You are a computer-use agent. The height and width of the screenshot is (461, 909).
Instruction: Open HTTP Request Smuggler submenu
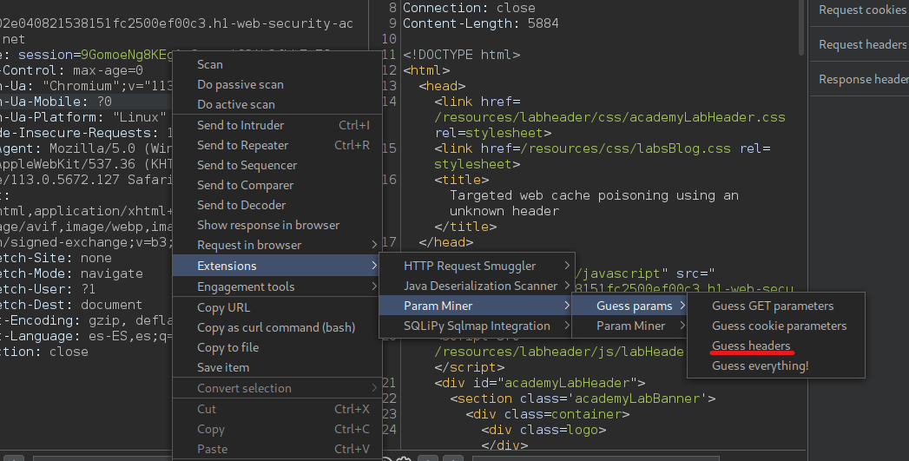(x=470, y=266)
